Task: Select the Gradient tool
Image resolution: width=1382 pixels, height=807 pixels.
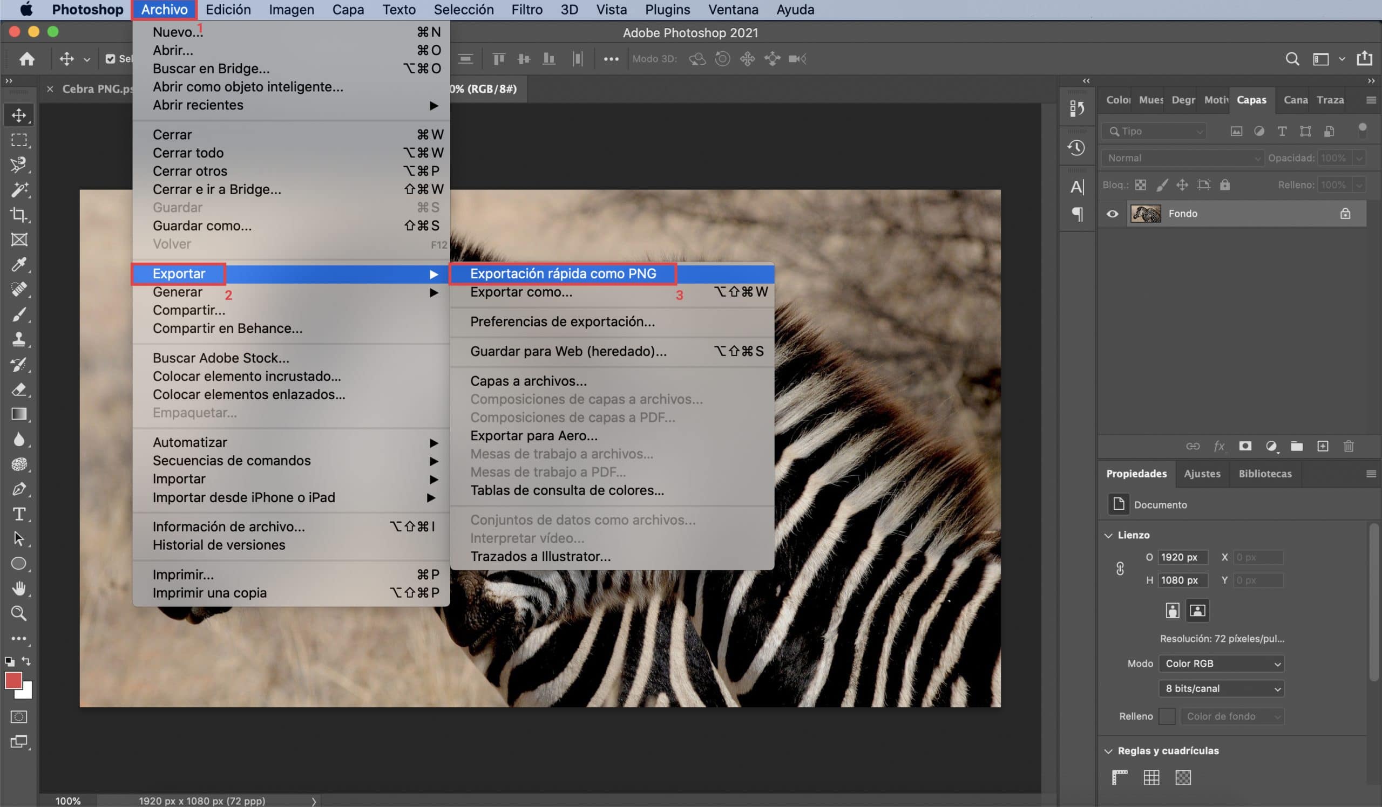Action: pos(19,414)
